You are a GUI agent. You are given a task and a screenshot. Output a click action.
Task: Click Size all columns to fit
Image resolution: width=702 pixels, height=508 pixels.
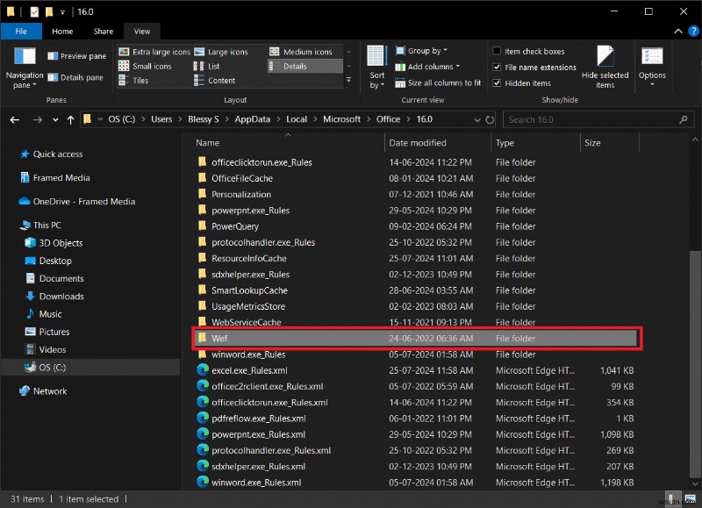(438, 82)
